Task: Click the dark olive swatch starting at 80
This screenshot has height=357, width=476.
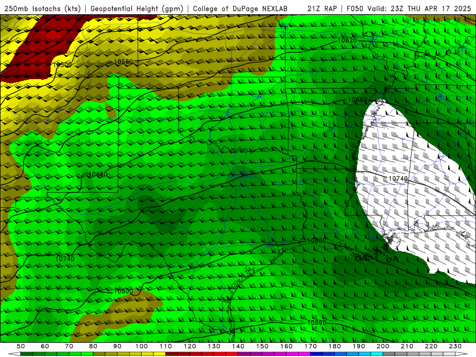Action: 99,354
